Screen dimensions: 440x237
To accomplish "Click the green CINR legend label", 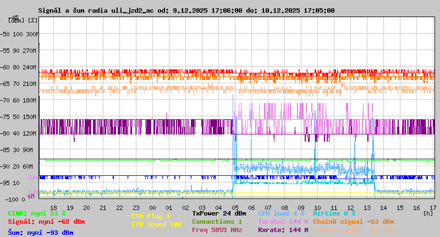I will click(x=37, y=213).
